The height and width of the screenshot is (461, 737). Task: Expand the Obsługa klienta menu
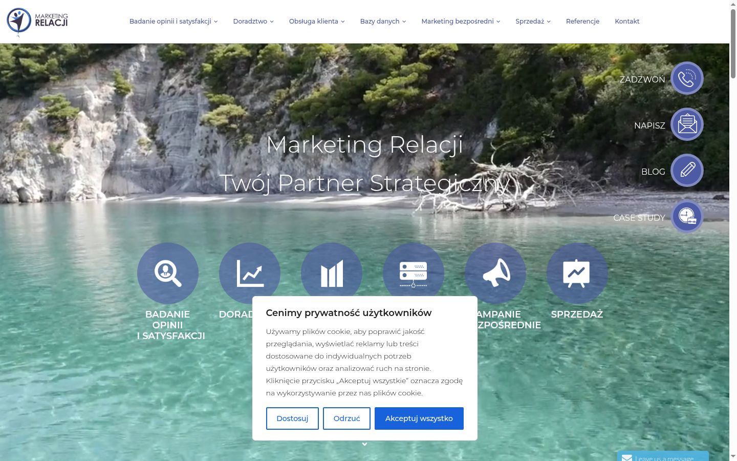pyautogui.click(x=317, y=22)
